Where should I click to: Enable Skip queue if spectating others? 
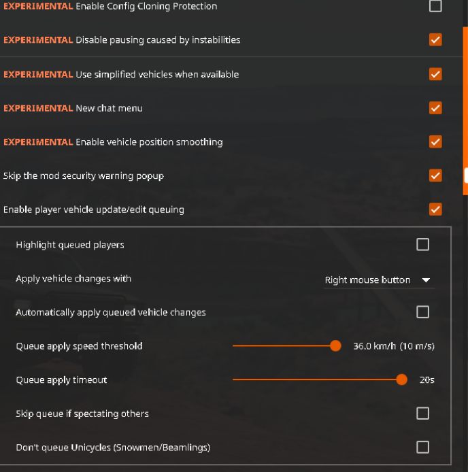pos(422,414)
